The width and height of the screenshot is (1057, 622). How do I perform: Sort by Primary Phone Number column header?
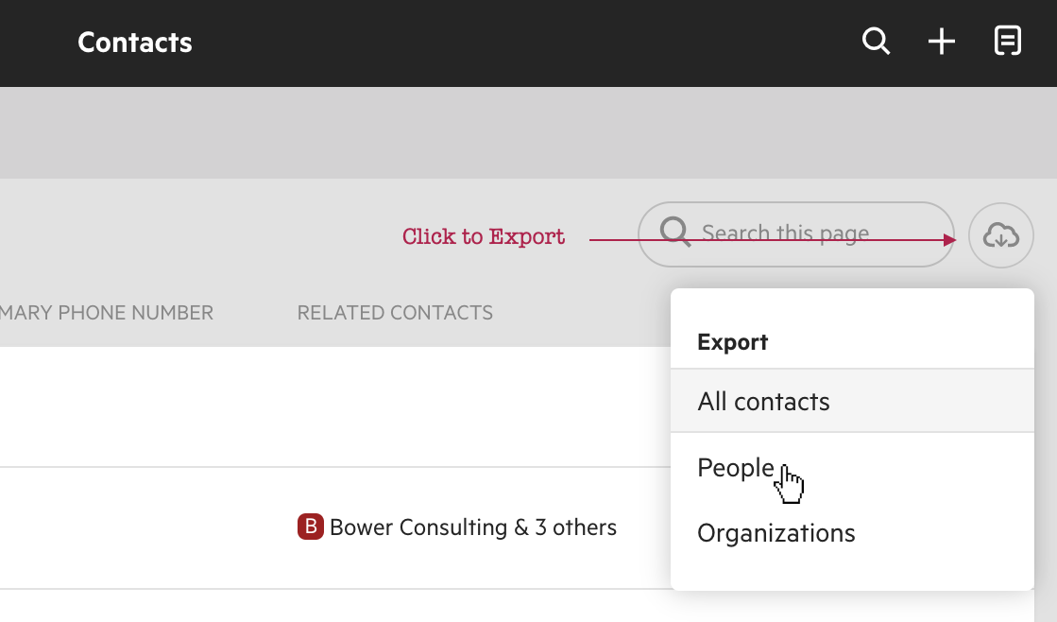tap(106, 313)
